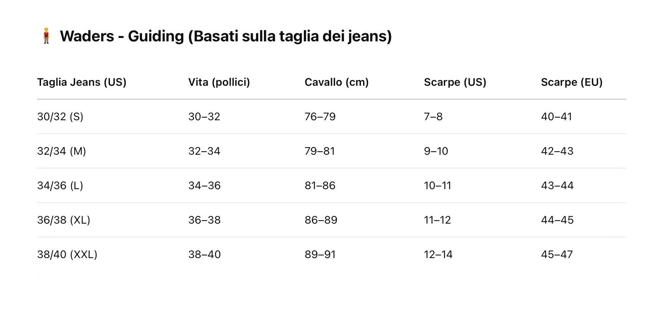Select the 81–86 inseam cell
670x327 pixels.
pyautogui.click(x=320, y=186)
